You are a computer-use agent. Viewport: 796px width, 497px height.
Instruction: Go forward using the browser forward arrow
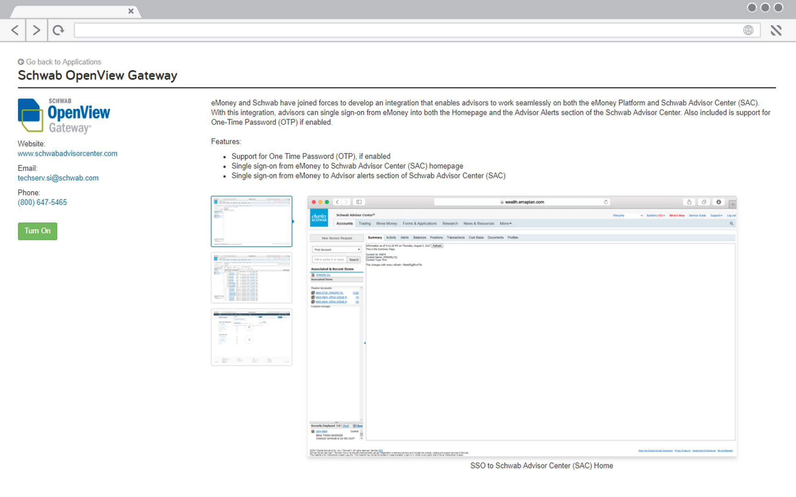pyautogui.click(x=36, y=30)
